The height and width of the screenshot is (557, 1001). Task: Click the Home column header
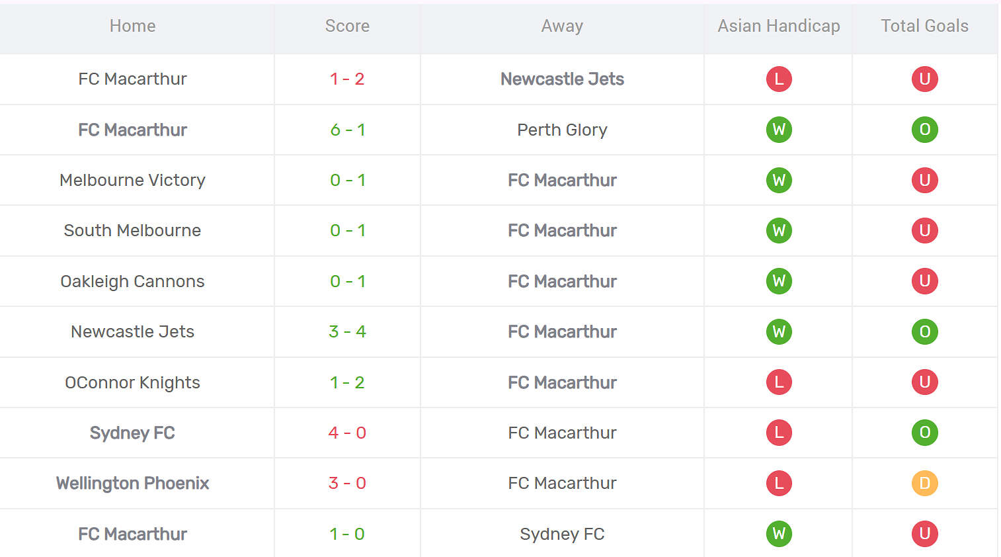133,26
